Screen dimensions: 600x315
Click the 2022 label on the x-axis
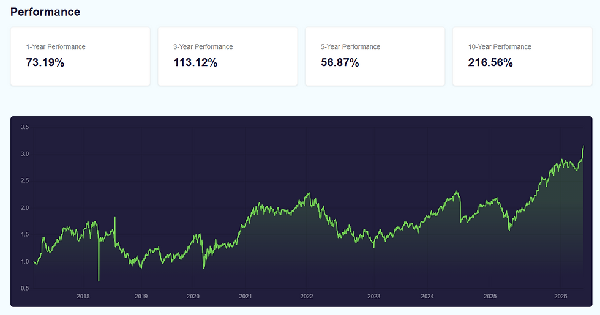coord(307,296)
